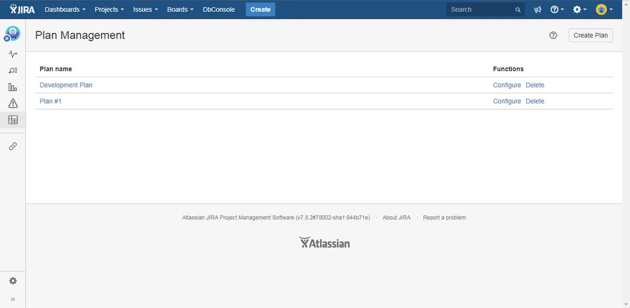Click the Plan Management page title
This screenshot has height=308, width=630.
tap(80, 35)
